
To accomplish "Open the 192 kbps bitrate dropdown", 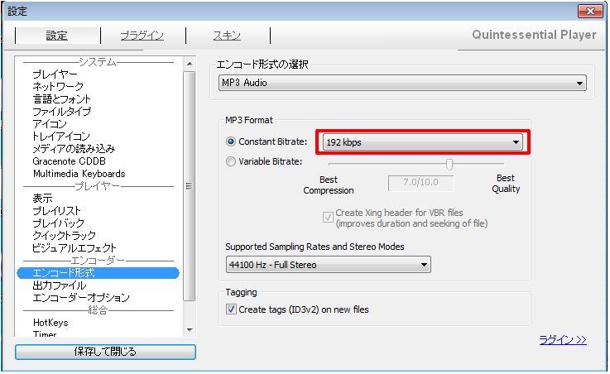I will point(422,142).
